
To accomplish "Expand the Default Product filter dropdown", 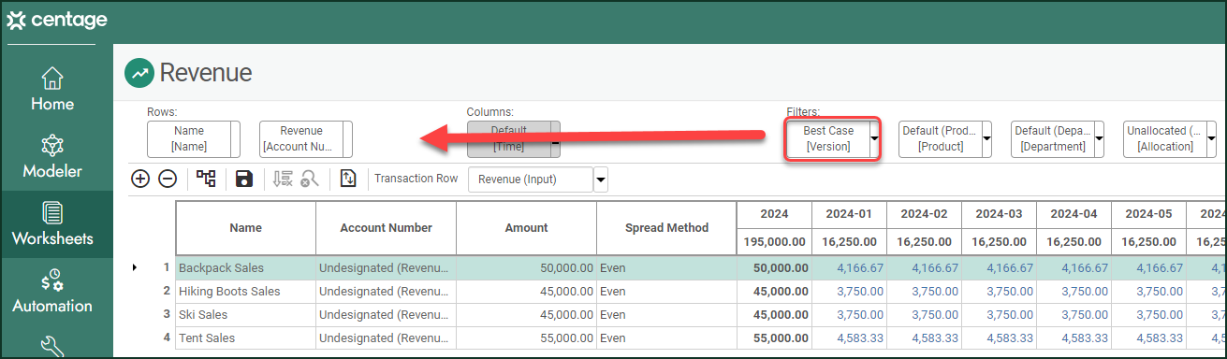I will [x=986, y=138].
